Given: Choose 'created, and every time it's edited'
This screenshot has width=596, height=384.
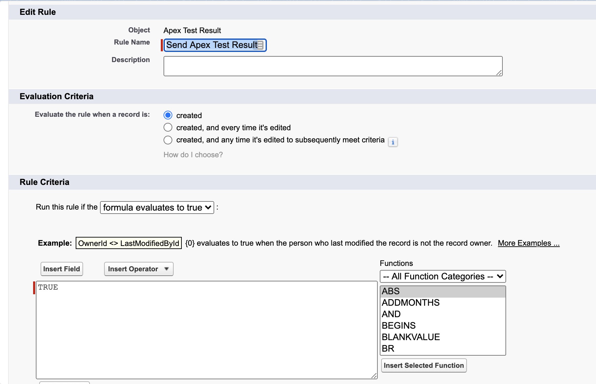Looking at the screenshot, I should (168, 128).
